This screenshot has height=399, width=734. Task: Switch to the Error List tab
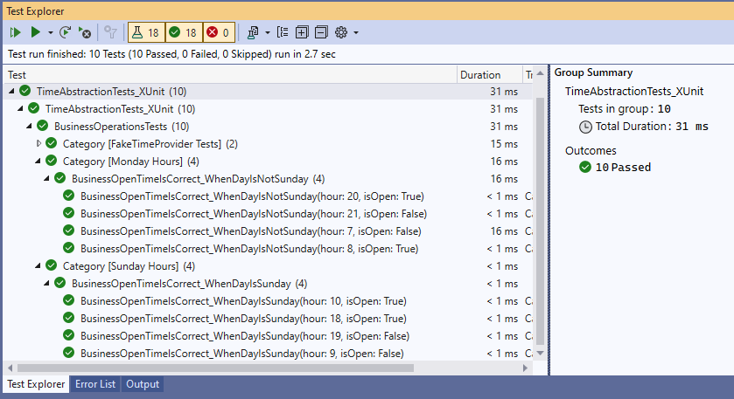click(x=94, y=384)
